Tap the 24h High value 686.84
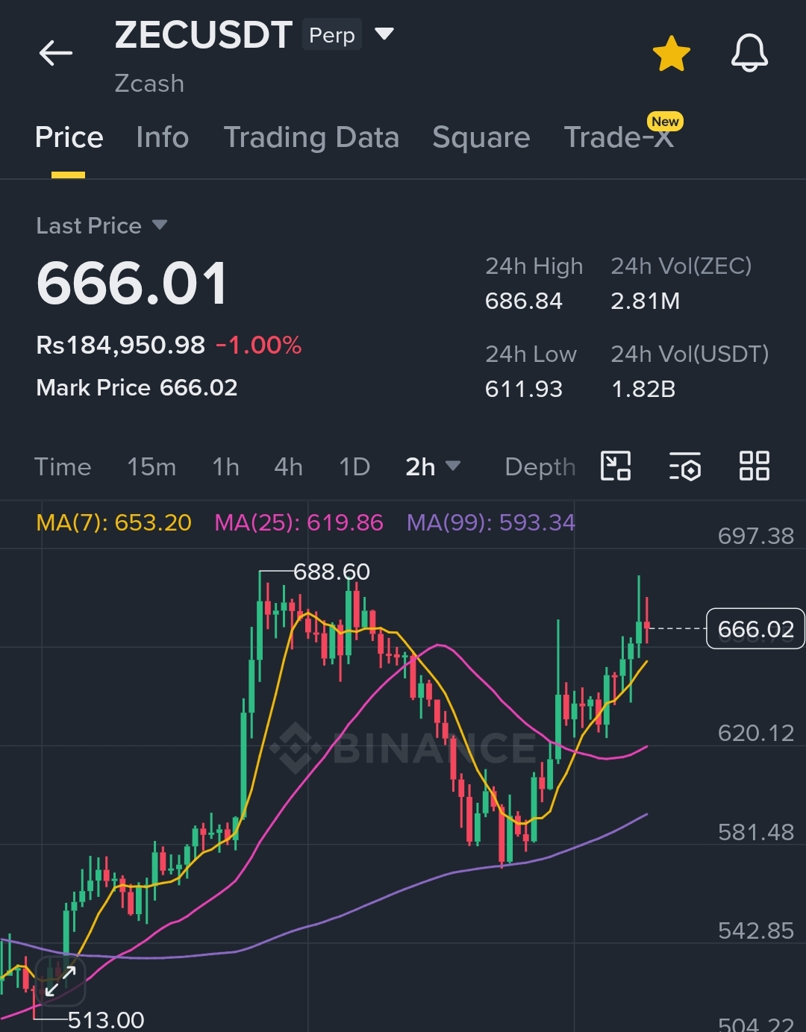 pyautogui.click(x=523, y=301)
